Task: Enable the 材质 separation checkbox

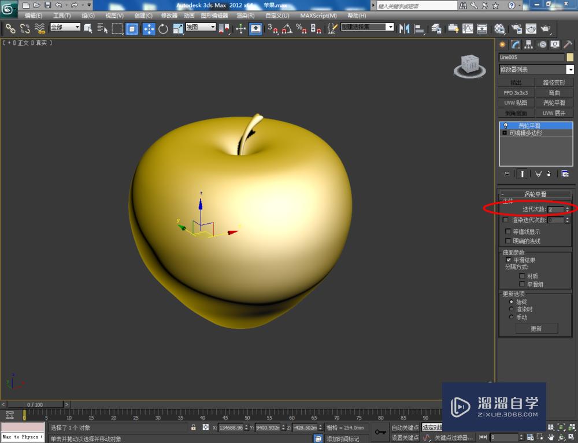Action: (522, 276)
